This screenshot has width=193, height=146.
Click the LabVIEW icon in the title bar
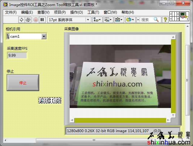tap(5, 5)
